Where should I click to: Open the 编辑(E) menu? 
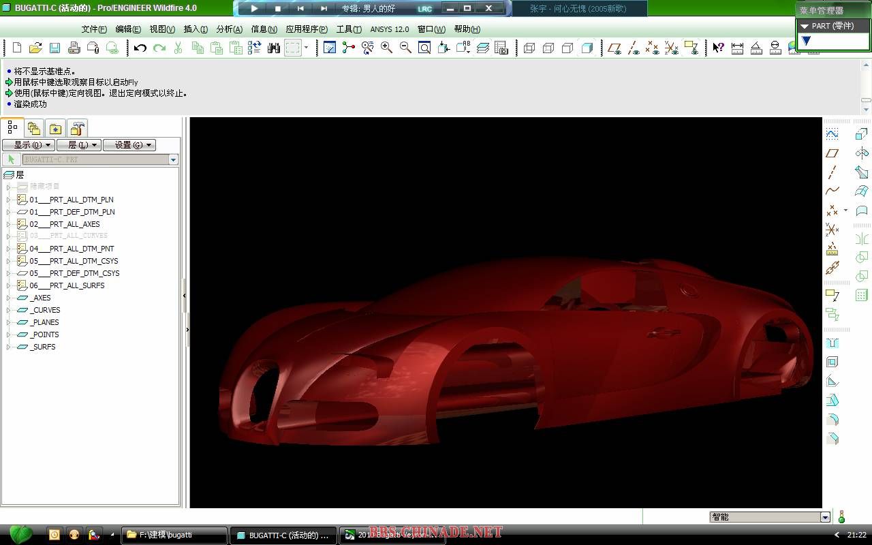pyautogui.click(x=128, y=29)
